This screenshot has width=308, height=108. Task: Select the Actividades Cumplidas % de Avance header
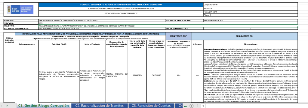[178, 44]
